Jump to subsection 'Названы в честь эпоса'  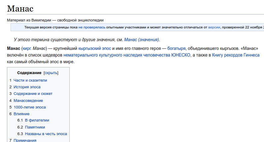[46, 134]
